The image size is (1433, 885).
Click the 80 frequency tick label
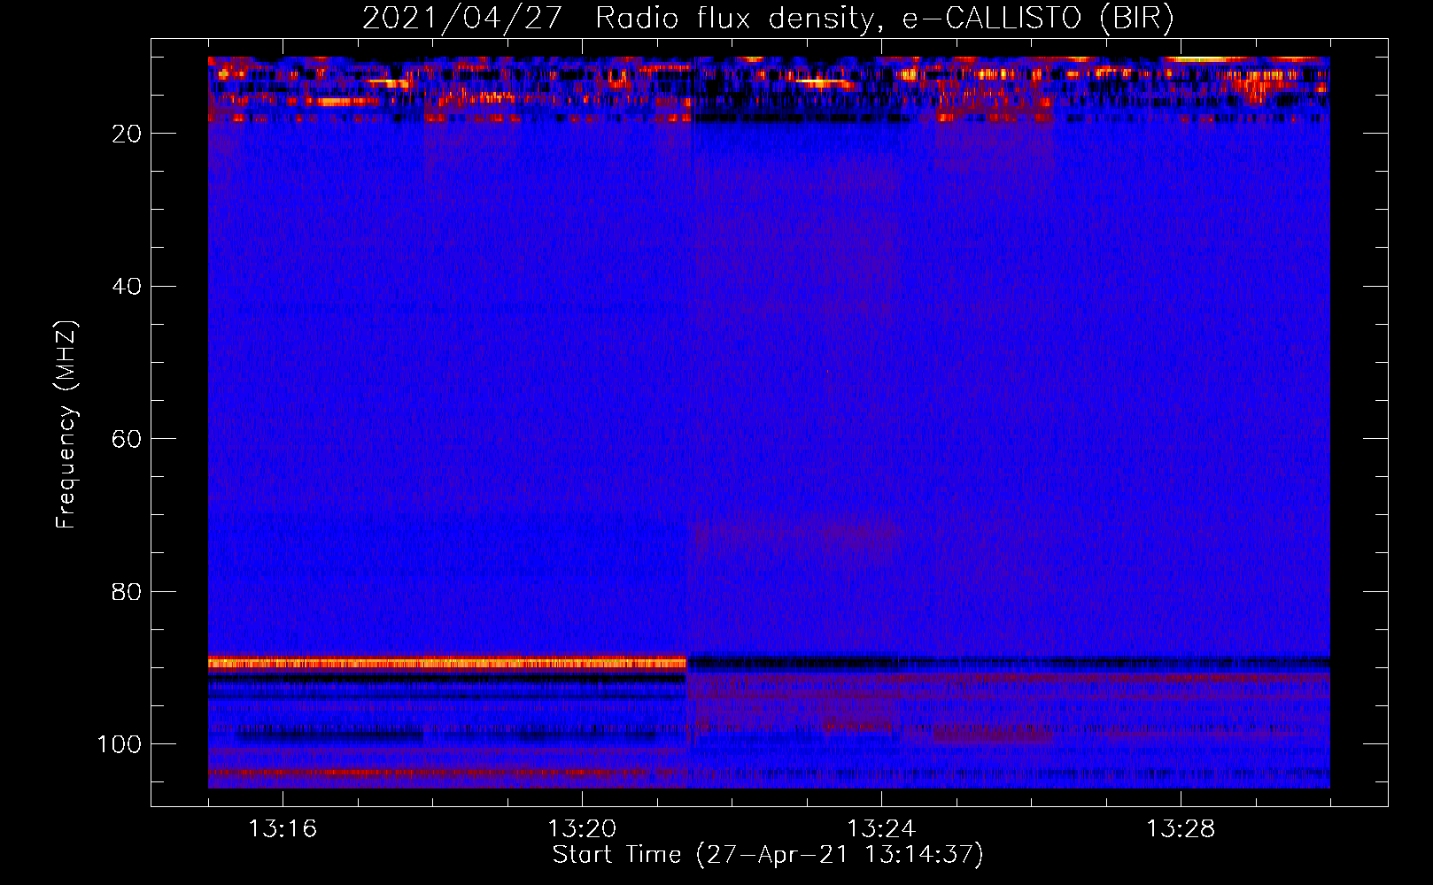coord(127,591)
